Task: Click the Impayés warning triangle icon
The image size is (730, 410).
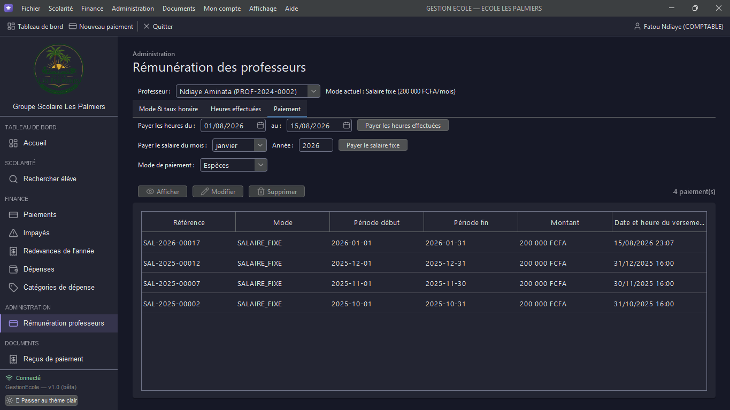Action: pyautogui.click(x=13, y=233)
